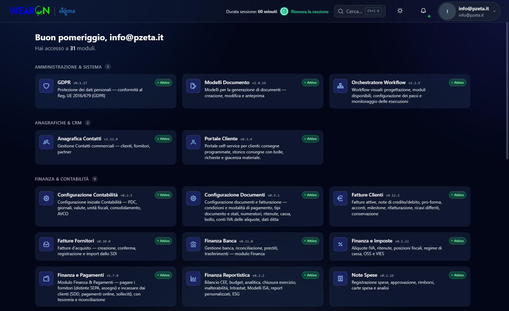Viewport: 509px width, 311px height.
Task: Click the Finanza Reportistica chart icon
Action: 193,278
